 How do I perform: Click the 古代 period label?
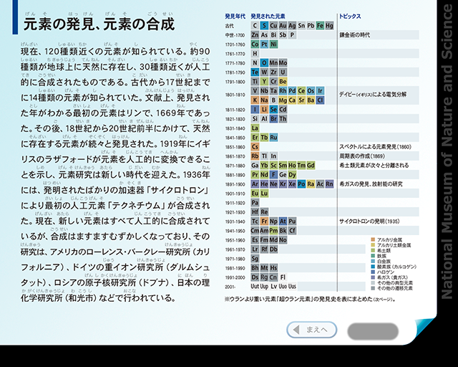coord(229,26)
